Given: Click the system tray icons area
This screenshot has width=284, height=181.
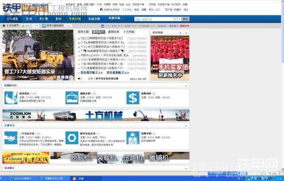Looking at the screenshot, I should pos(260,179).
